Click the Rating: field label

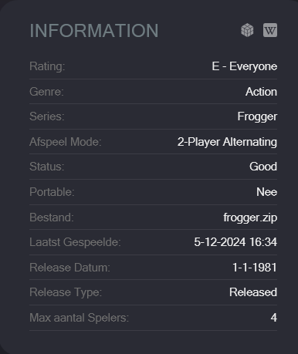(x=47, y=66)
